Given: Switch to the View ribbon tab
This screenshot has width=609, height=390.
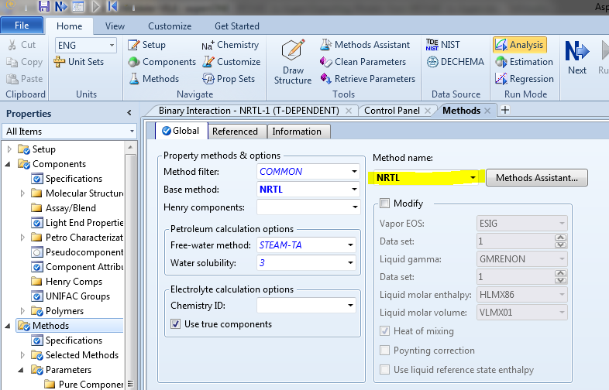Looking at the screenshot, I should click(115, 26).
